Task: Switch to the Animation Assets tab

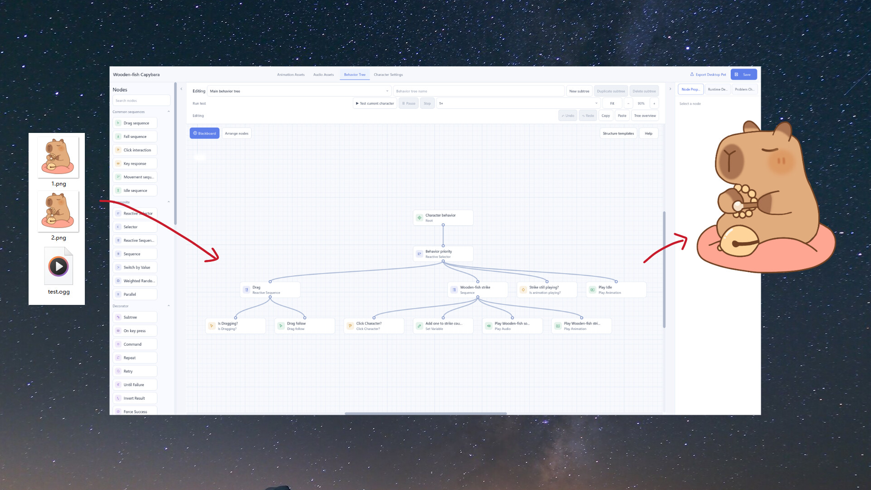Action: pos(291,75)
